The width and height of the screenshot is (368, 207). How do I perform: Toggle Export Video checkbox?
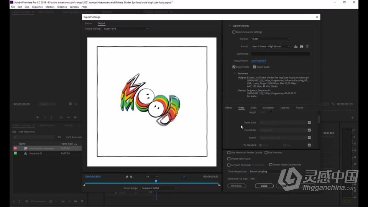pyautogui.click(x=234, y=67)
